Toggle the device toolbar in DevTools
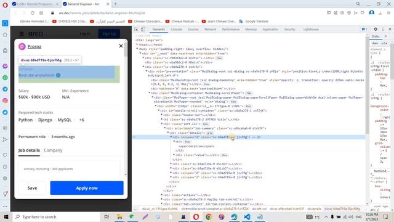 tap(143, 29)
